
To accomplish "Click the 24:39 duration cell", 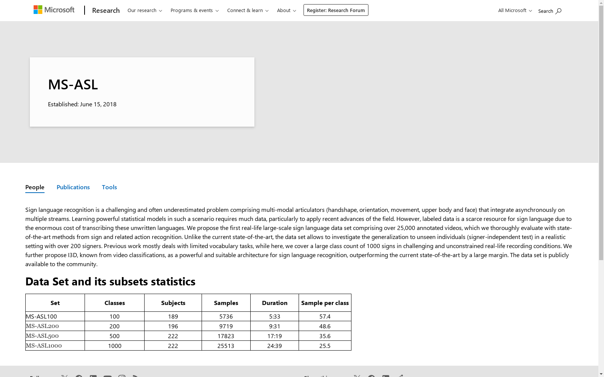I will [x=275, y=346].
